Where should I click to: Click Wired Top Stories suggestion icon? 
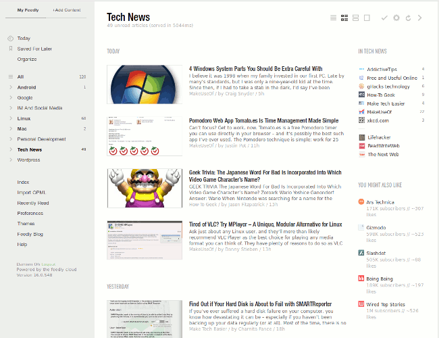coord(361,304)
